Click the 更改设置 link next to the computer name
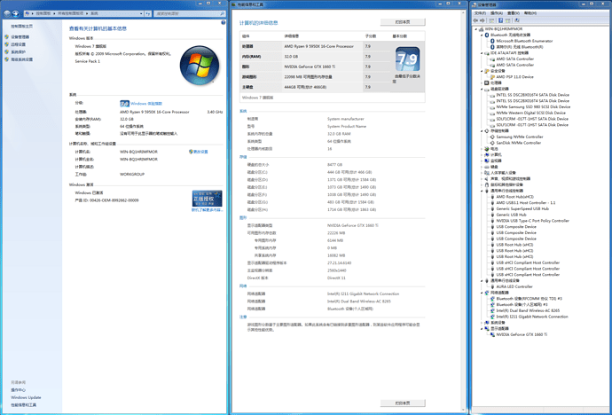Viewport: 612px width, 415px height. tap(201, 152)
